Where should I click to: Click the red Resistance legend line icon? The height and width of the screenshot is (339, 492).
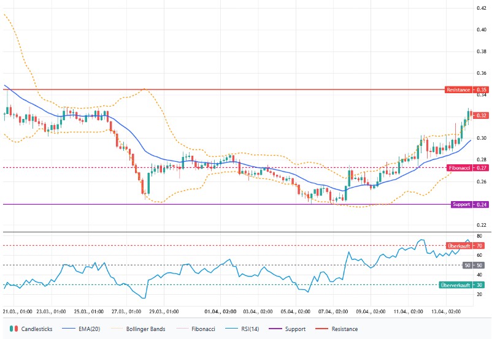(x=323, y=329)
